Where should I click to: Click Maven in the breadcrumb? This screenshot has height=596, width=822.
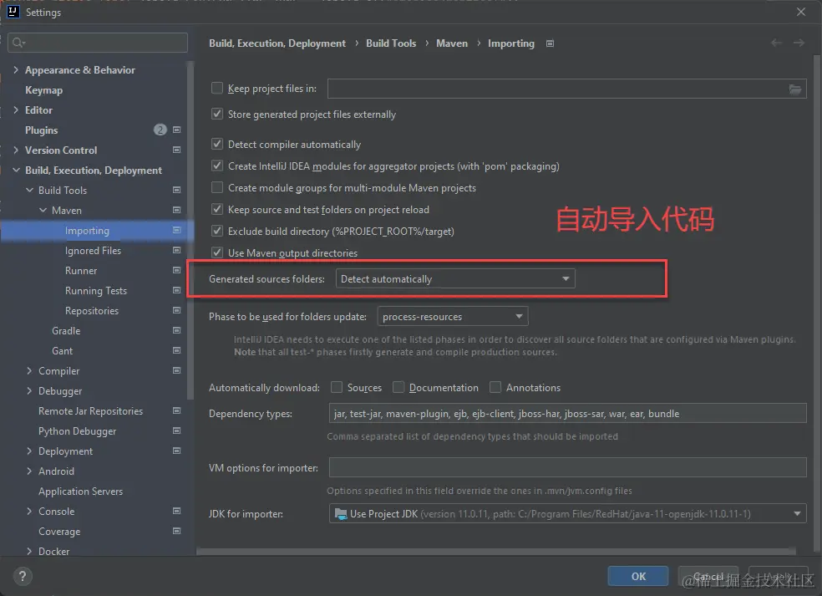click(452, 43)
